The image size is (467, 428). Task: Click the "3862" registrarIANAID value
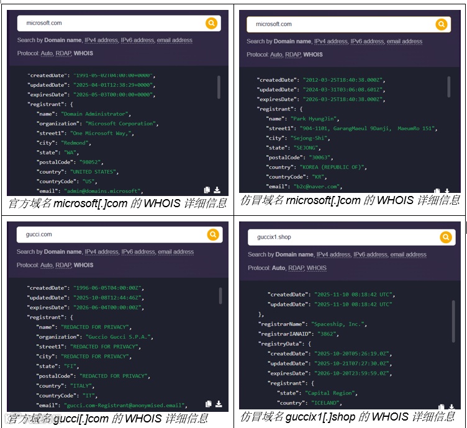point(327,334)
